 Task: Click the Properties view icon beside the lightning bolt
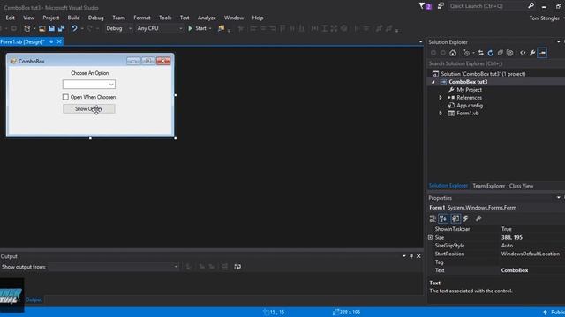tap(456, 218)
